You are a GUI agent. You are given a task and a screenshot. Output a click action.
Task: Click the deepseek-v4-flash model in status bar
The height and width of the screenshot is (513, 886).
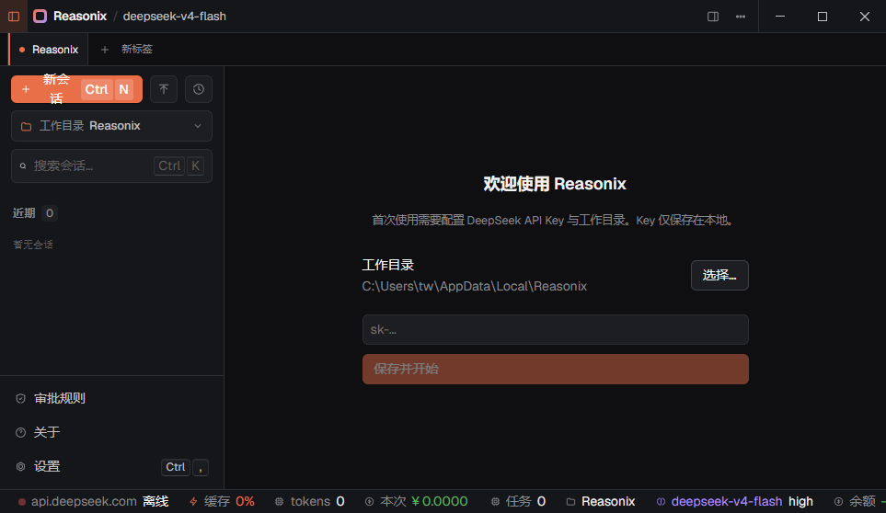point(727,501)
